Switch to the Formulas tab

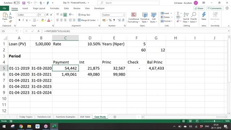tap(55, 8)
